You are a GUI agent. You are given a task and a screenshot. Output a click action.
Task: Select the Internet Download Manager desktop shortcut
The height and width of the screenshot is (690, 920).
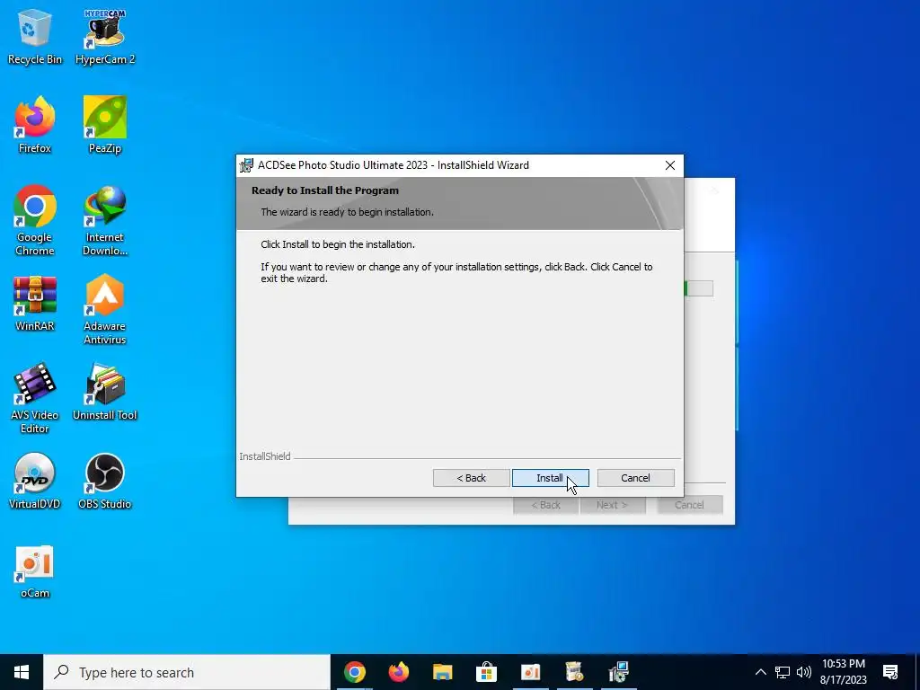[x=105, y=221]
